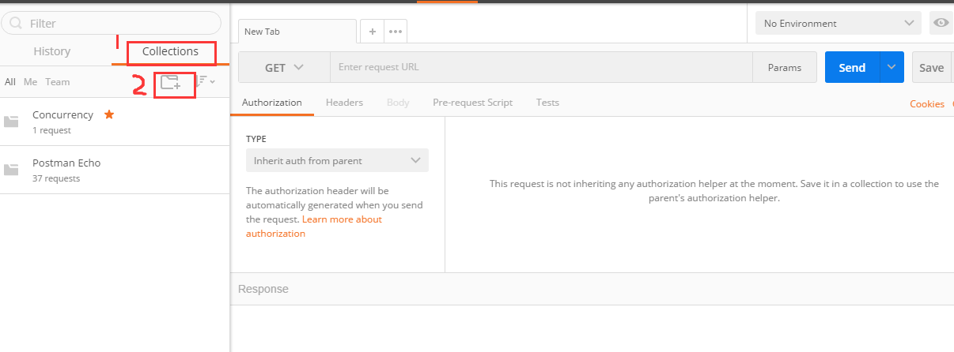This screenshot has width=954, height=352.
Task: Switch to the Collections tab
Action: click(170, 51)
